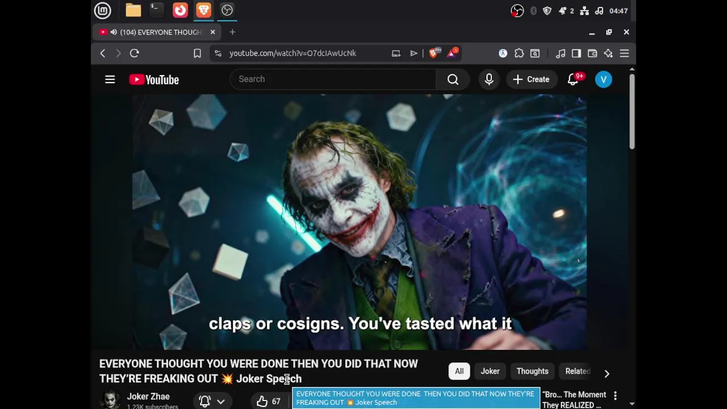Reload the YouTube page

(135, 53)
